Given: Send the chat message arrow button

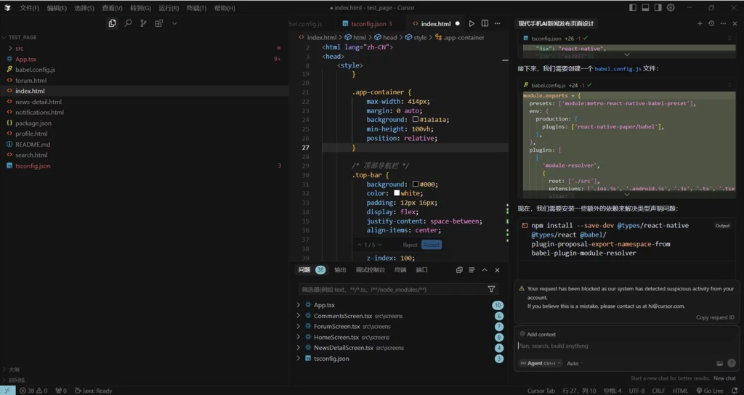Looking at the screenshot, I should pyautogui.click(x=732, y=363).
